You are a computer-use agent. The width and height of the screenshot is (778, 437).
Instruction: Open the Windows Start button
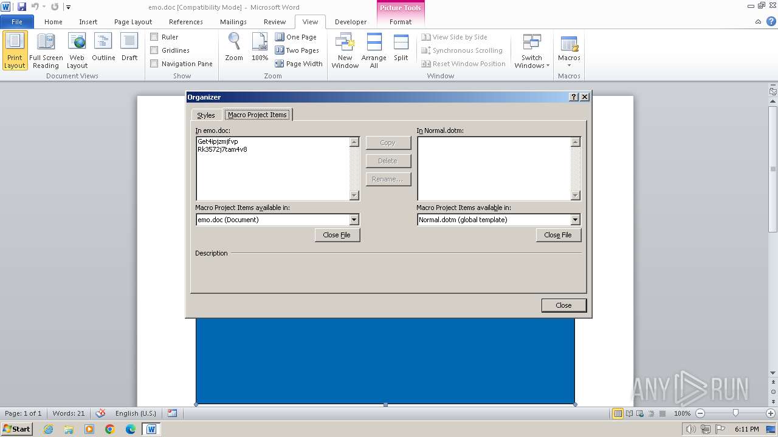point(17,429)
